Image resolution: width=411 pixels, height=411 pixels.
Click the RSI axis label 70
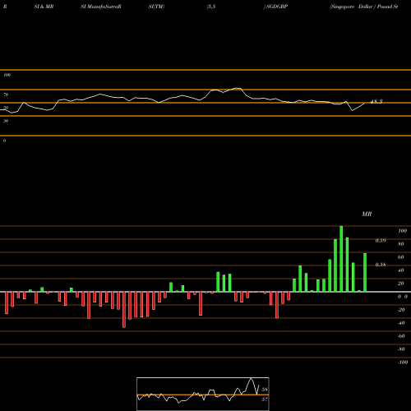[x=6, y=95]
